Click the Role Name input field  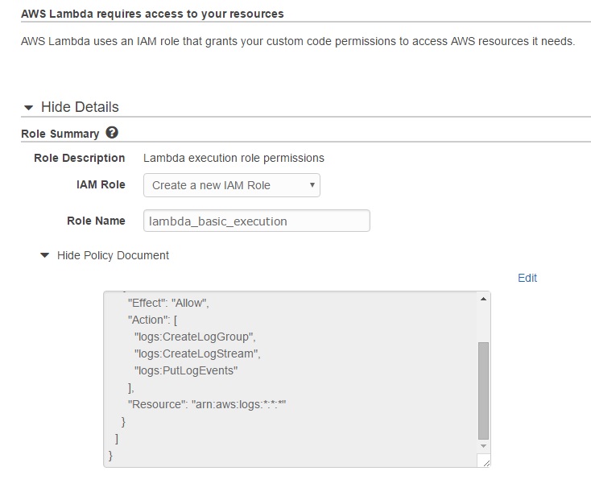256,221
